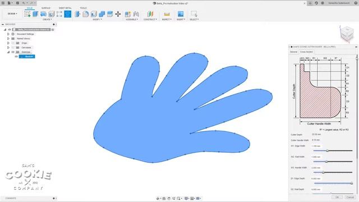Click OK in the cookie cutter dialog
The width and height of the screenshot is (359, 202).
click(337, 197)
